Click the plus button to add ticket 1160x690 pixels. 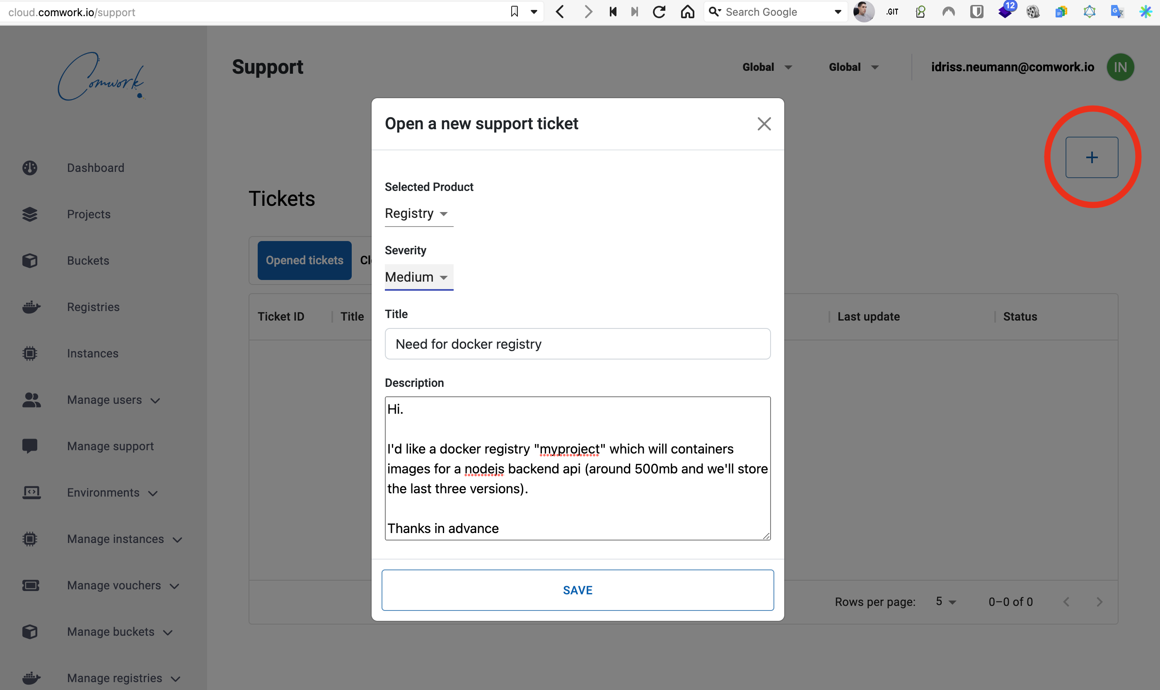coord(1091,157)
